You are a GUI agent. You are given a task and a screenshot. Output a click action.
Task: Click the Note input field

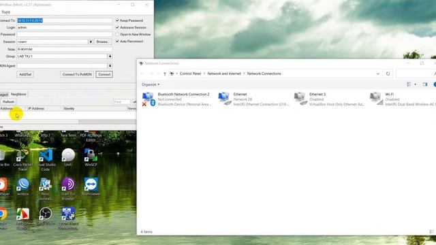tap(65, 49)
